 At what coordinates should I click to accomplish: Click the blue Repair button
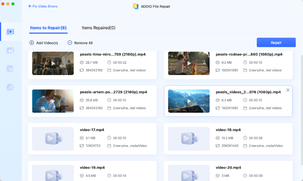[276, 42]
